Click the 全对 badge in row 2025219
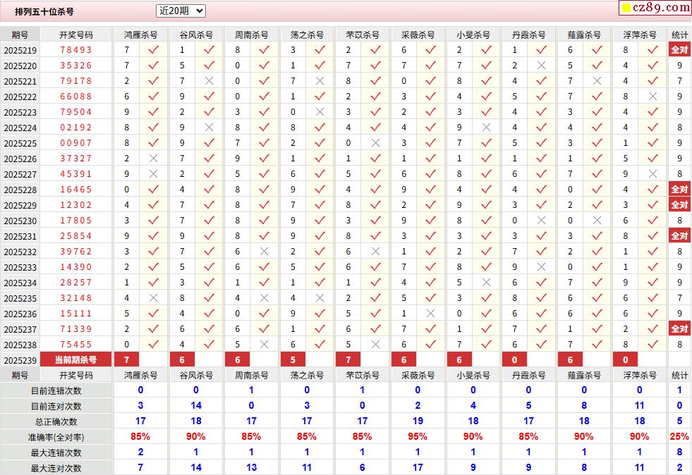The height and width of the screenshot is (475, 692). (x=679, y=50)
